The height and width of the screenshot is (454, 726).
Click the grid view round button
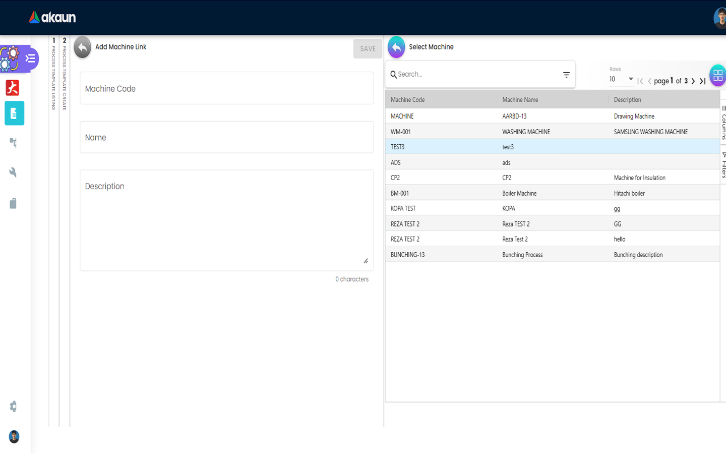point(717,76)
